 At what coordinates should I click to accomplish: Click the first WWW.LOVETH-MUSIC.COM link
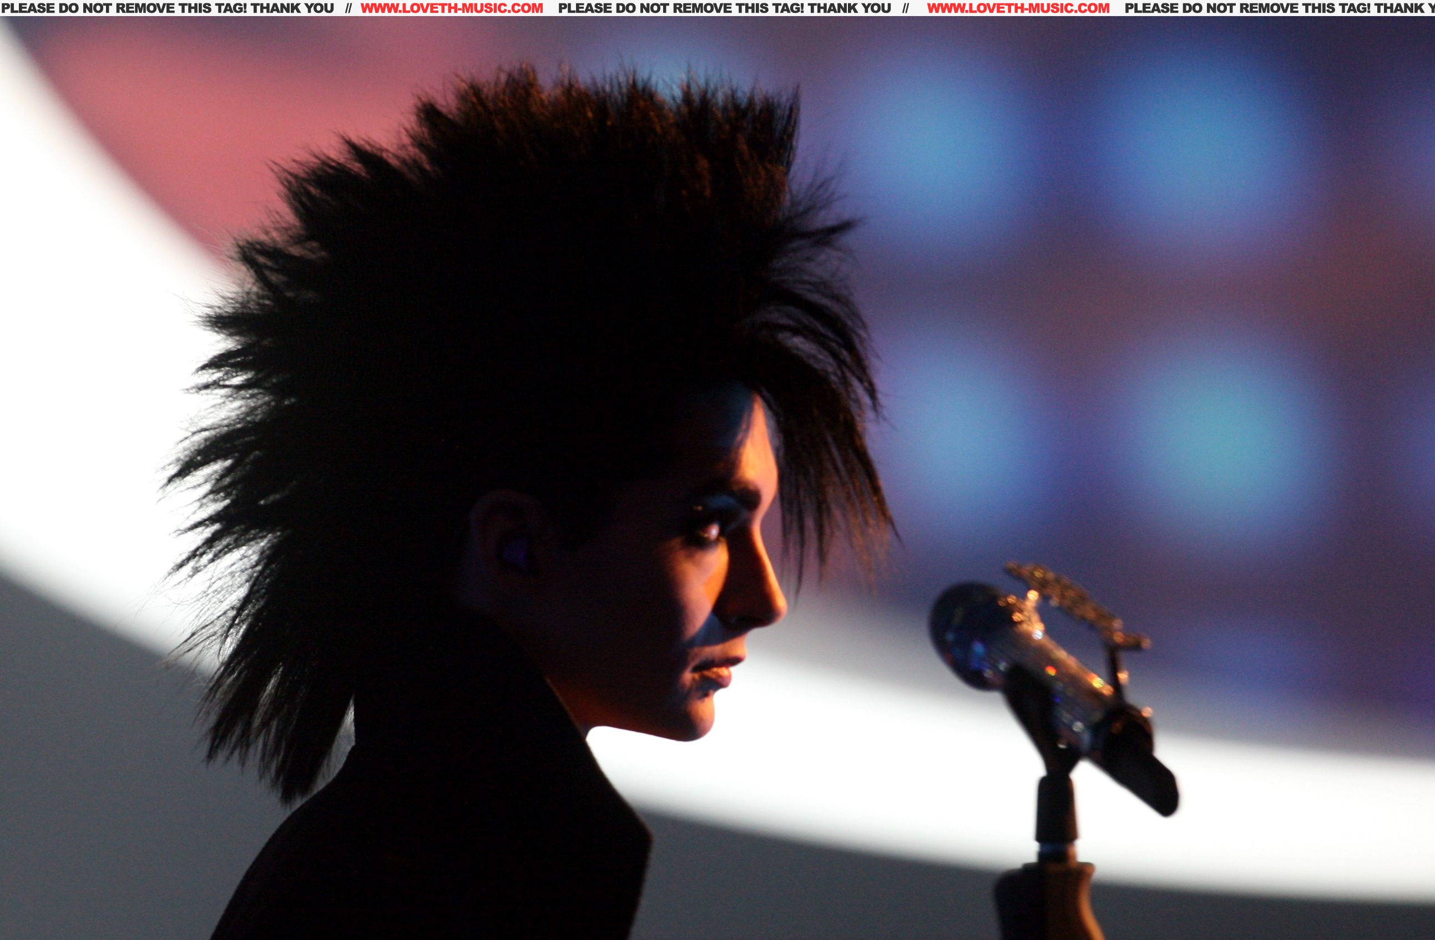pos(452,8)
